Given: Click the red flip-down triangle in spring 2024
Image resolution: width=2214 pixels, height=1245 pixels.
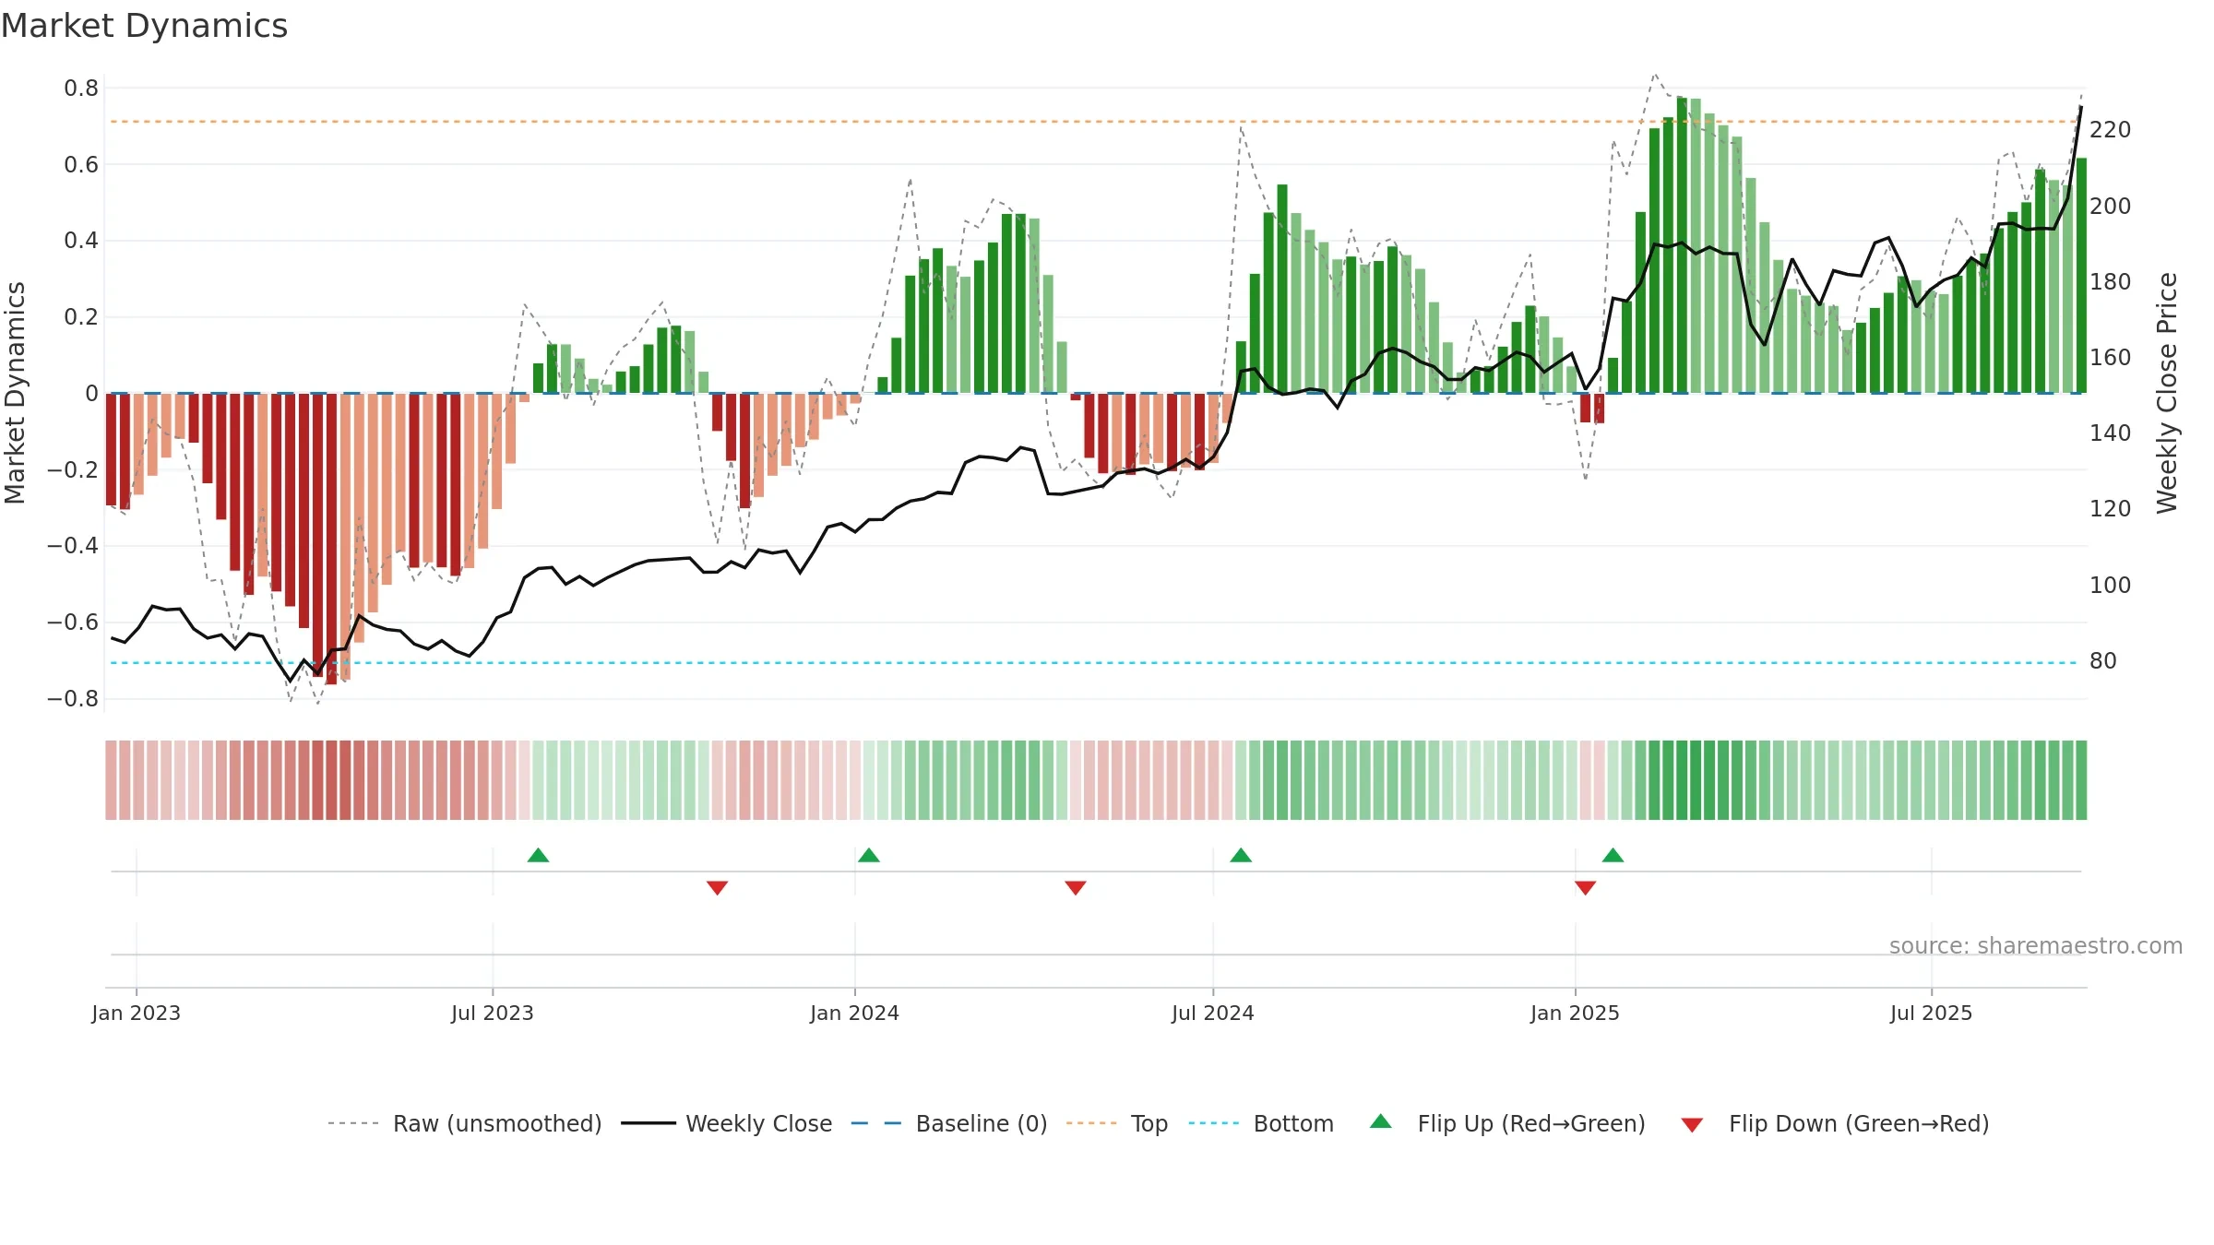Looking at the screenshot, I should [x=1076, y=887].
